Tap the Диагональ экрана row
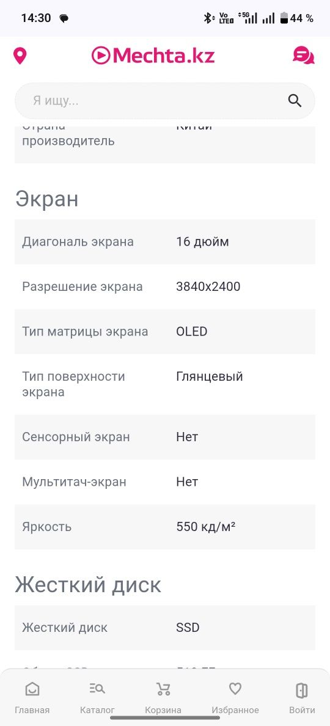This screenshot has height=726, width=330. click(x=165, y=241)
